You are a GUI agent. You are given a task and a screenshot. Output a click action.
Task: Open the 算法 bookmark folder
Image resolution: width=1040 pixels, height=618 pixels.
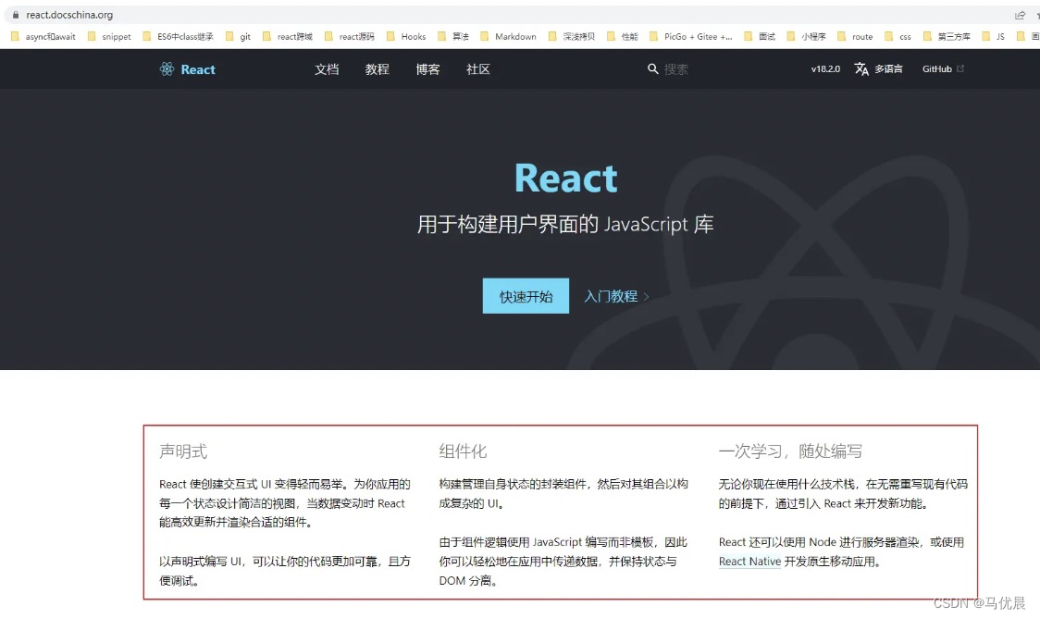453,36
